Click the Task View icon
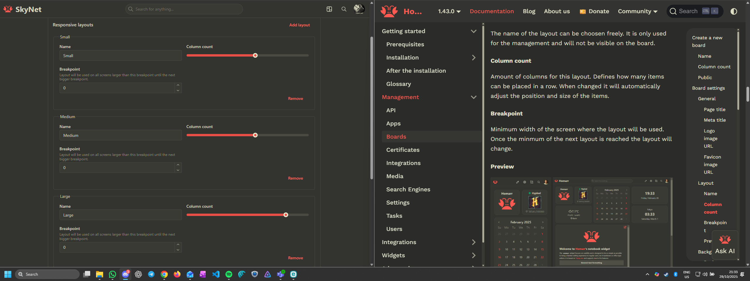 87,274
